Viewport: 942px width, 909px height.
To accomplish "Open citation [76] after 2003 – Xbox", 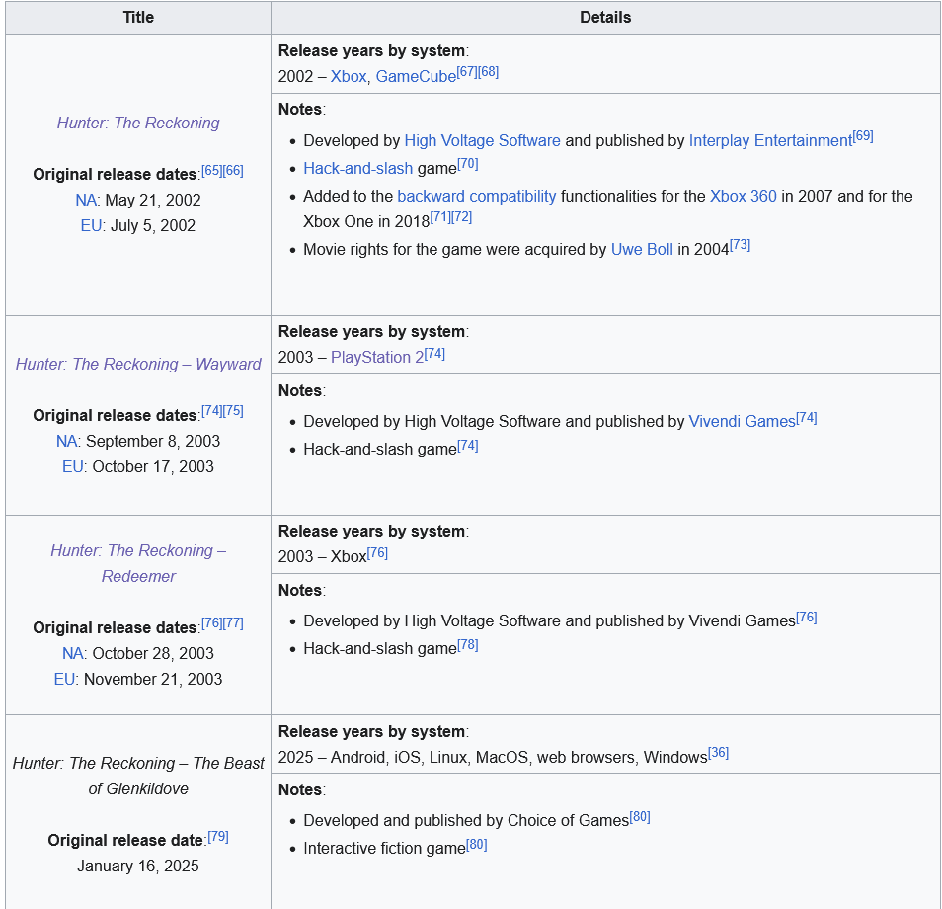I will (x=377, y=552).
